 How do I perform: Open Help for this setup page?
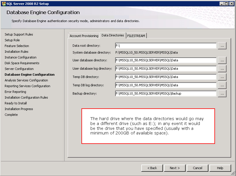coord(220,168)
